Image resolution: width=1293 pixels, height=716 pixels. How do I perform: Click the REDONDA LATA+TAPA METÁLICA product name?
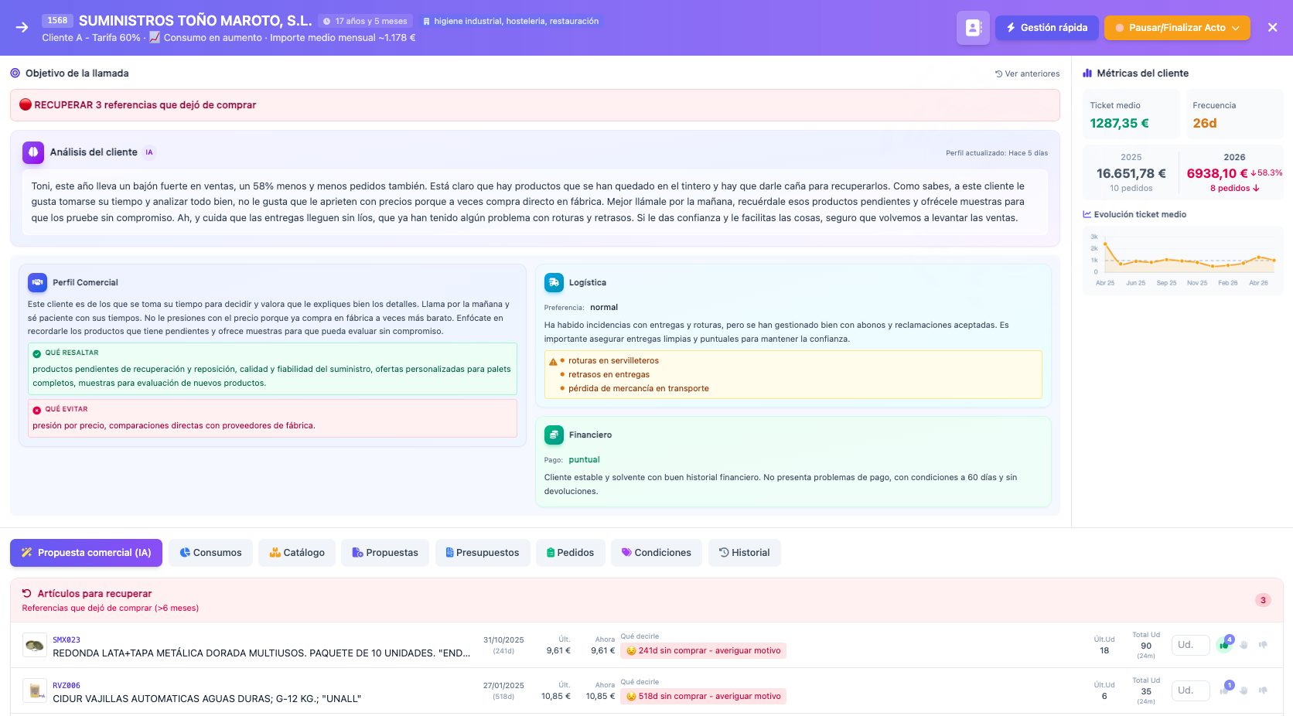(261, 653)
